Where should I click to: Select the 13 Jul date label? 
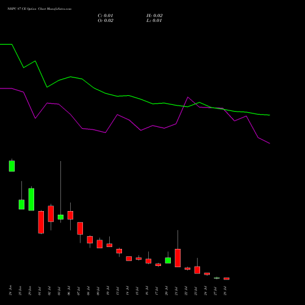point(118,290)
